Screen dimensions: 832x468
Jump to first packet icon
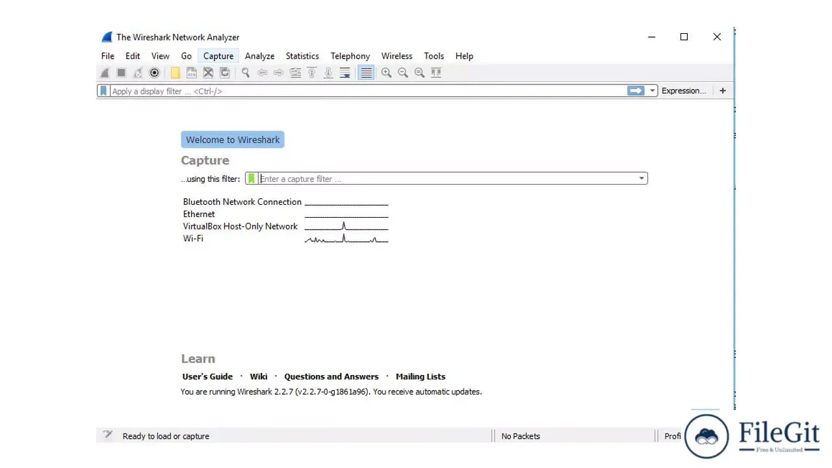coord(312,73)
